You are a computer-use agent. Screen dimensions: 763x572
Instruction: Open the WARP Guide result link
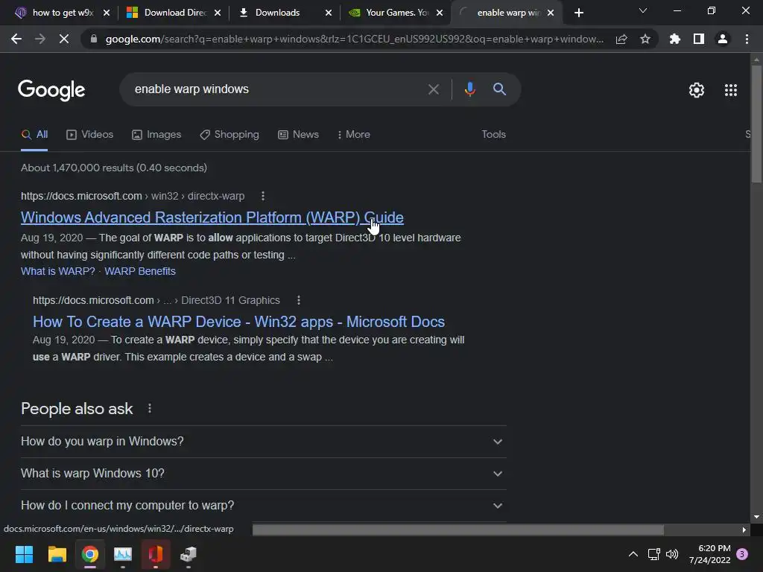pos(212,217)
